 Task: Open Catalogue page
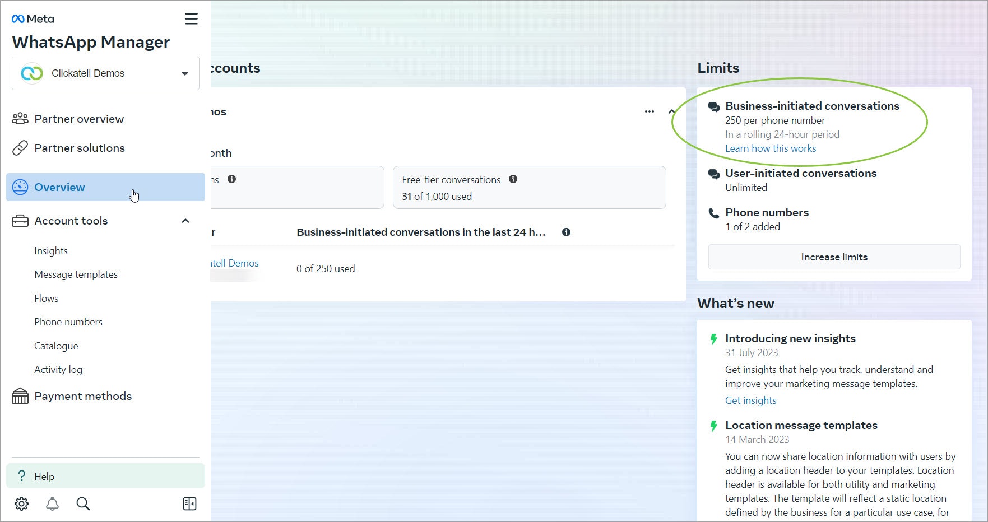tap(56, 346)
